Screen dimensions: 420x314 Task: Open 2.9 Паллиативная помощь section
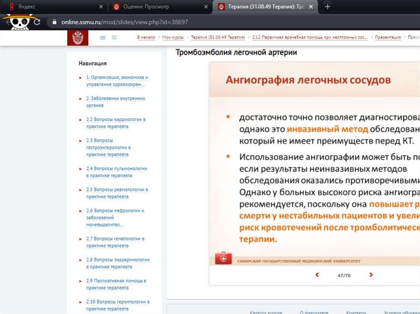(x=116, y=284)
